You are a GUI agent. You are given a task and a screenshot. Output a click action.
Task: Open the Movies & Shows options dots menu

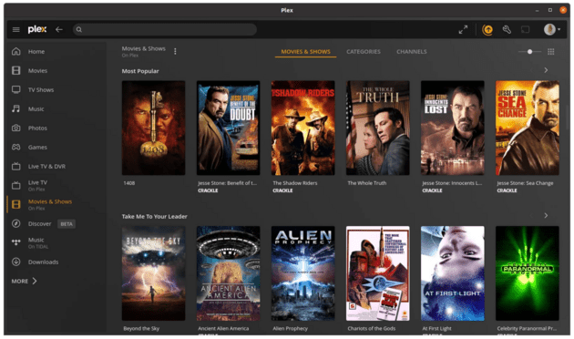175,51
